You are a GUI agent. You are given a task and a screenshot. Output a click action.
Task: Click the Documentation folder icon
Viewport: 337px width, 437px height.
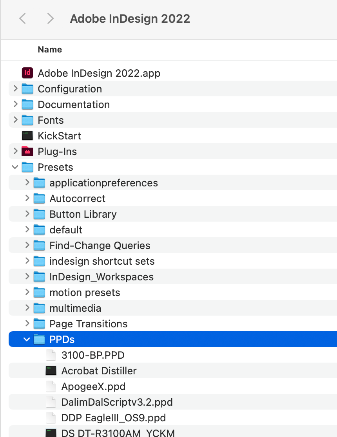[x=27, y=105]
